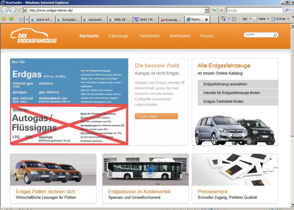Close the active Starts... tab
Image resolution: width=294 pixels, height=210 pixels.
click(206, 19)
